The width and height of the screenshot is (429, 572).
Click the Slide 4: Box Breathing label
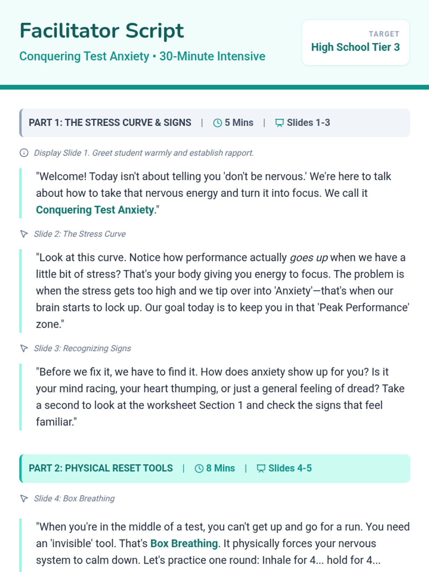point(74,498)
